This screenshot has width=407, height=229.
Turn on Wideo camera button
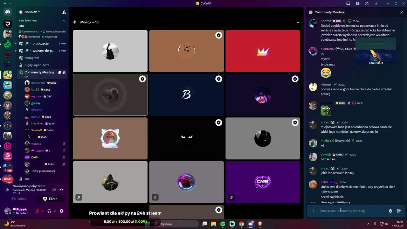(19, 199)
